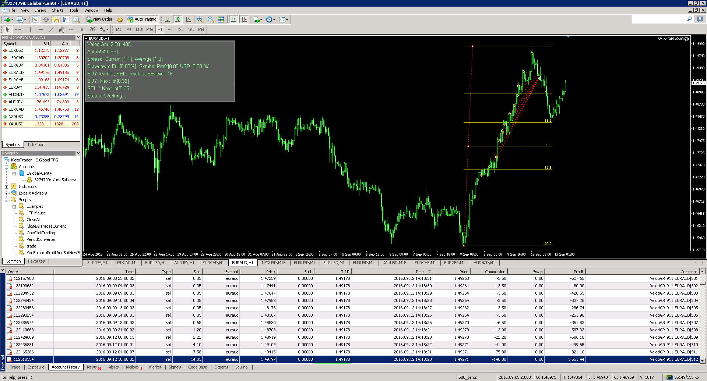The width and height of the screenshot is (707, 381).
Task: Select the Trendline drawing tool
Action: tap(51, 29)
